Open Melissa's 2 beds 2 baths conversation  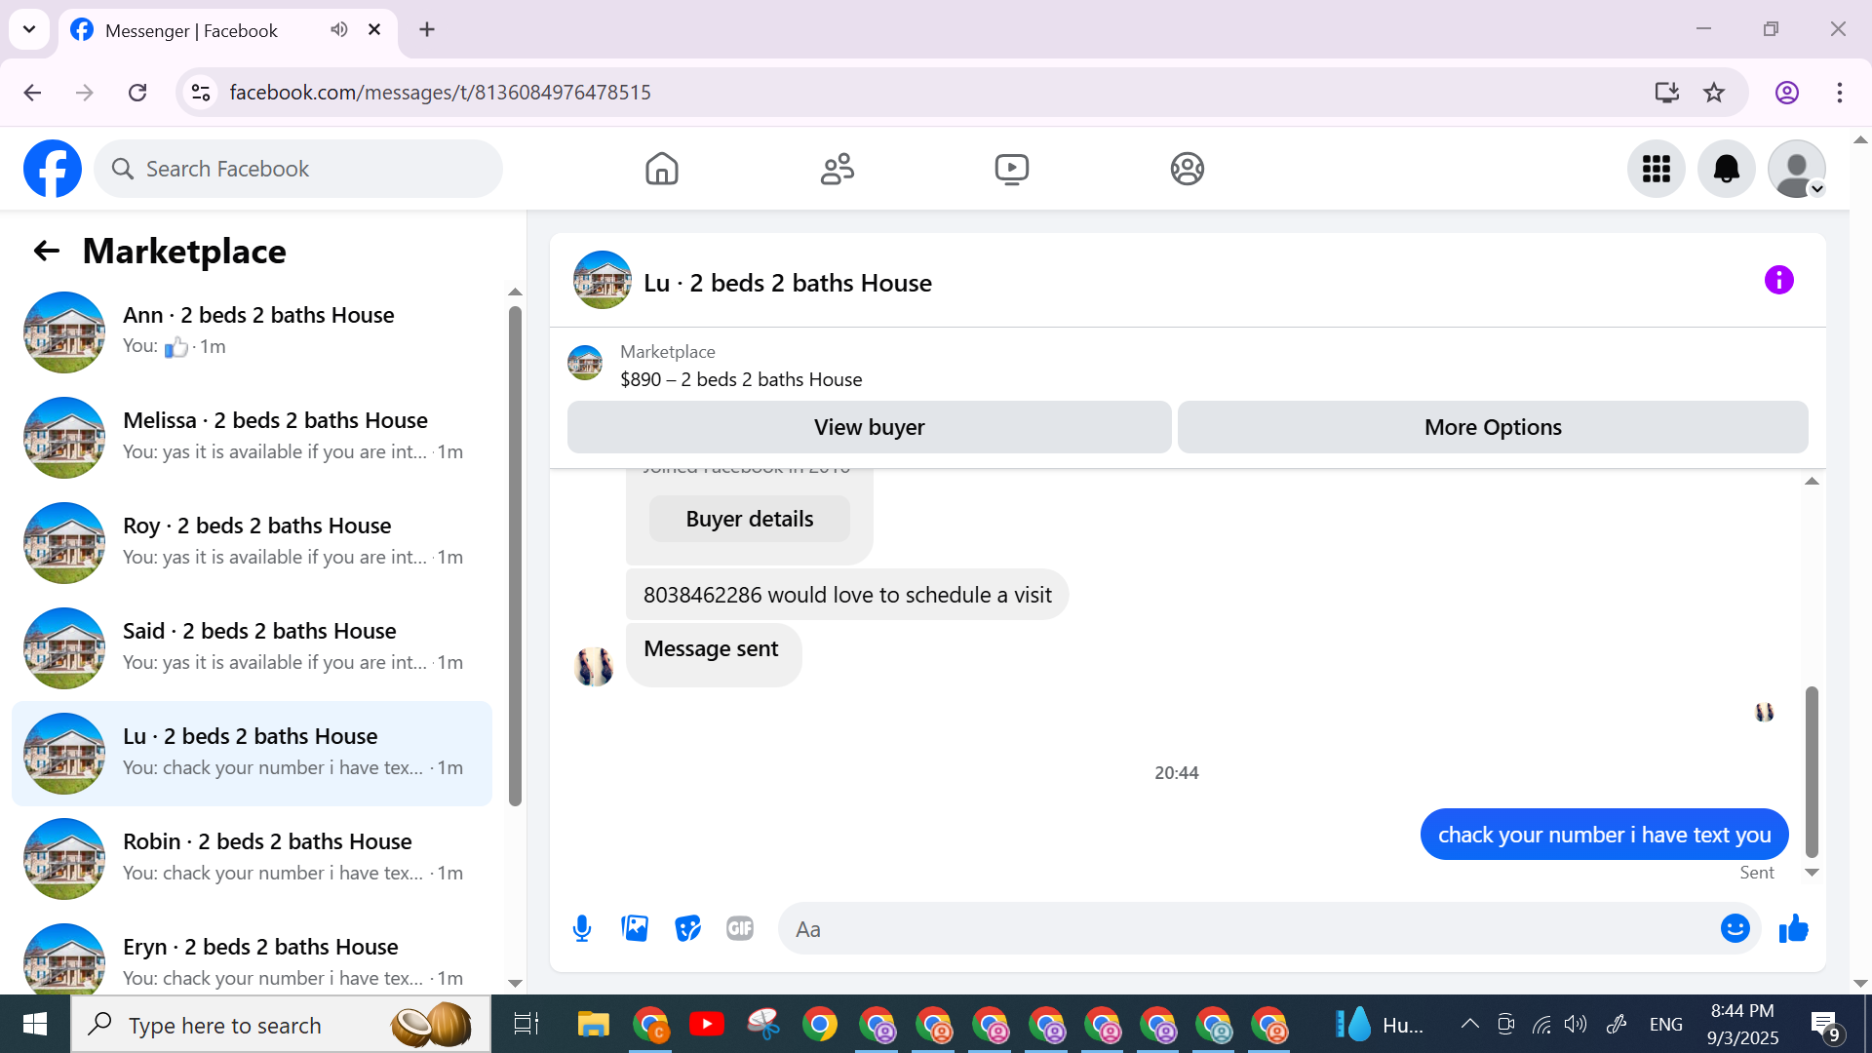pos(253,437)
